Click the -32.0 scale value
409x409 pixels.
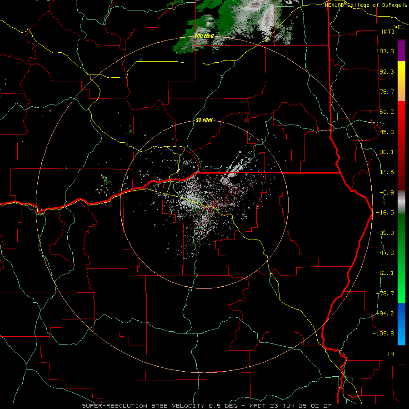[x=385, y=233]
